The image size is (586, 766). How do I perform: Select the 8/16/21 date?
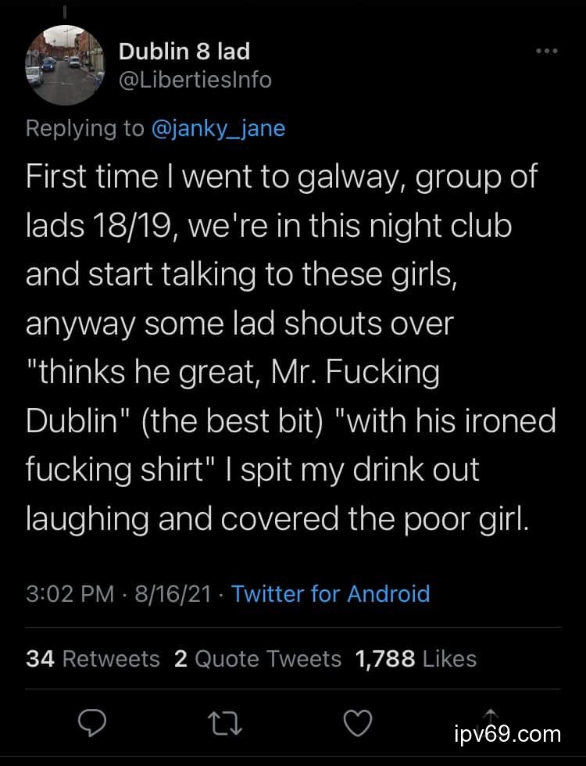tap(173, 593)
